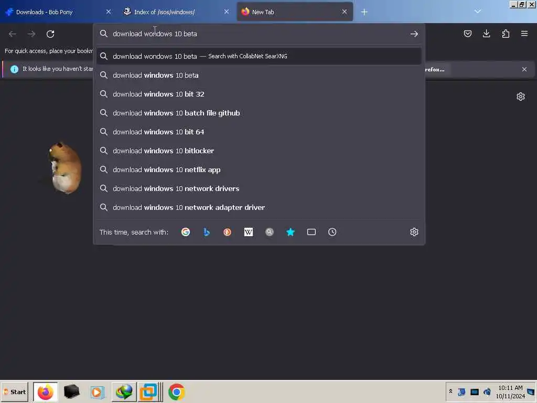Open the black box taskbar icon
The height and width of the screenshot is (403, 537).
pos(71,391)
